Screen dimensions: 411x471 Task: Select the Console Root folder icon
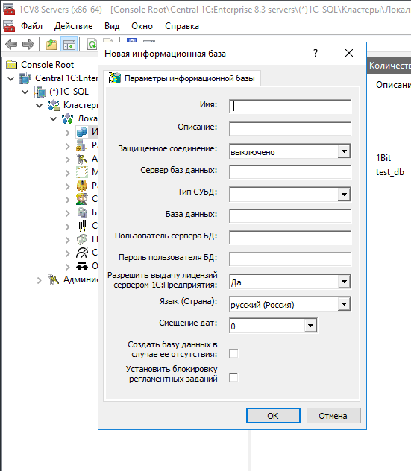tap(12, 65)
